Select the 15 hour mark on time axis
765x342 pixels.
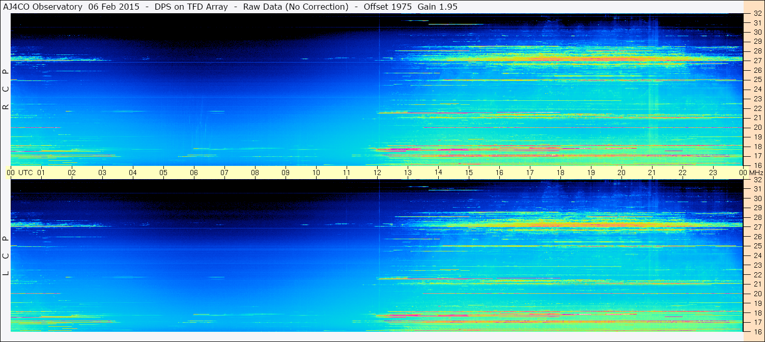tap(469, 173)
